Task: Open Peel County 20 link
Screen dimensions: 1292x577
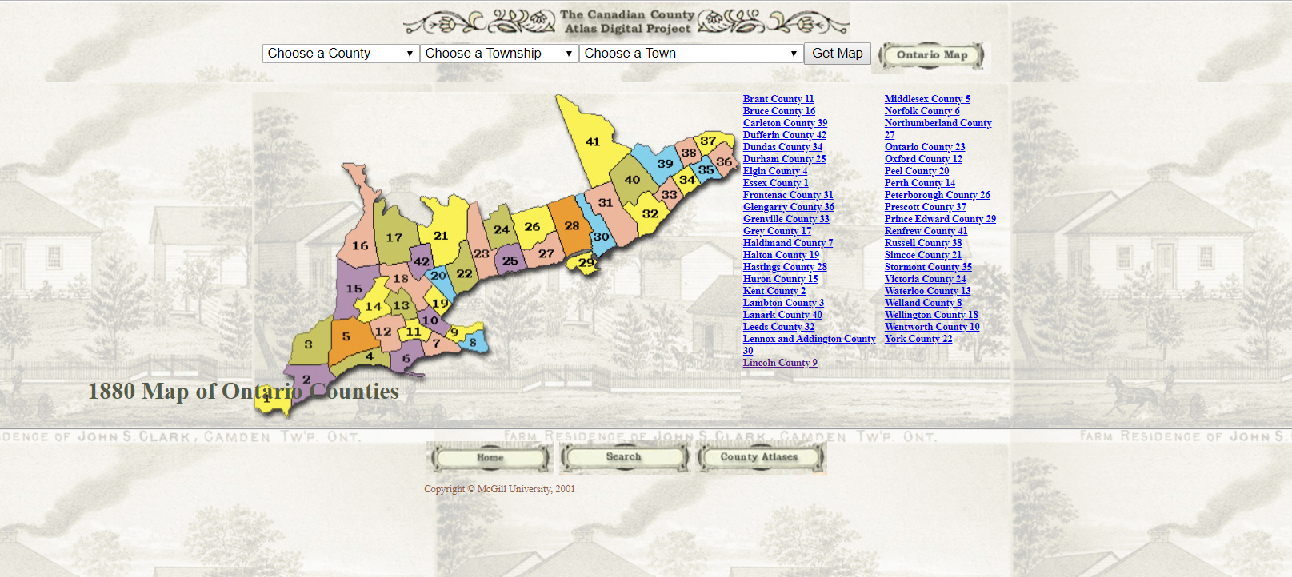Action: coord(917,171)
